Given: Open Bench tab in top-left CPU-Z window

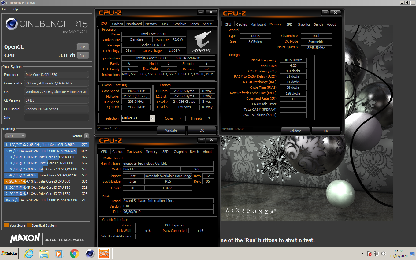Looking at the screenshot, I should pyautogui.click(x=194, y=24).
